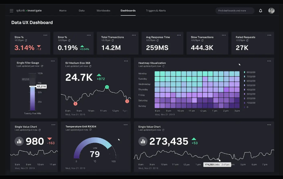This screenshot has width=283, height=179.
Task: Click the notifications bell icon
Action: 260,11
